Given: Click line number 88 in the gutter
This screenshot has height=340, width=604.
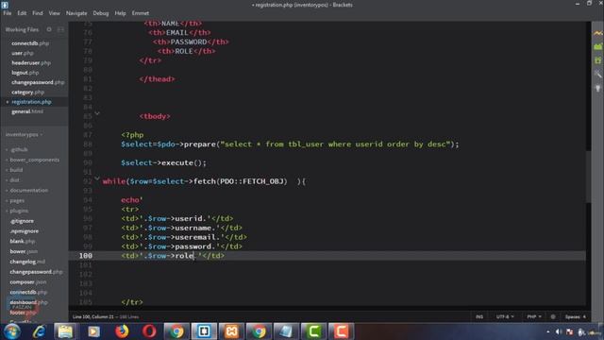Looking at the screenshot, I should point(88,144).
